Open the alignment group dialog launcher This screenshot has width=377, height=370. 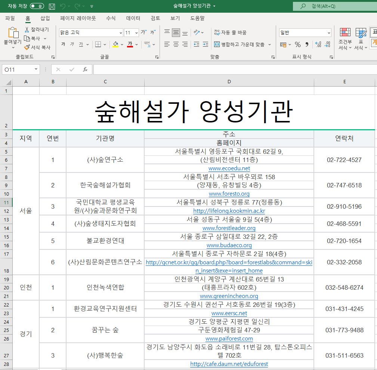pyautogui.click(x=273, y=57)
